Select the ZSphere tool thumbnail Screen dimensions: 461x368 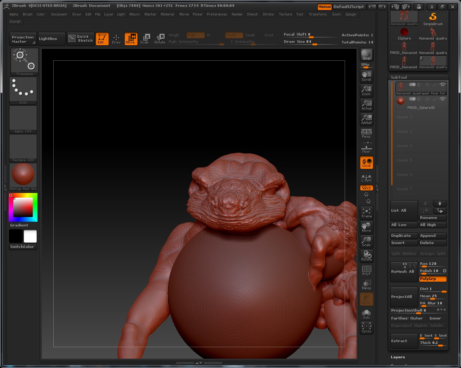404,33
